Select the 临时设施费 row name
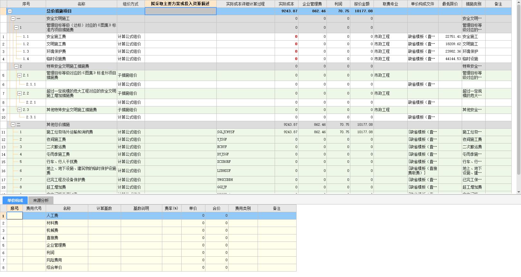Viewport: 521px width, 277px height. 56,59
